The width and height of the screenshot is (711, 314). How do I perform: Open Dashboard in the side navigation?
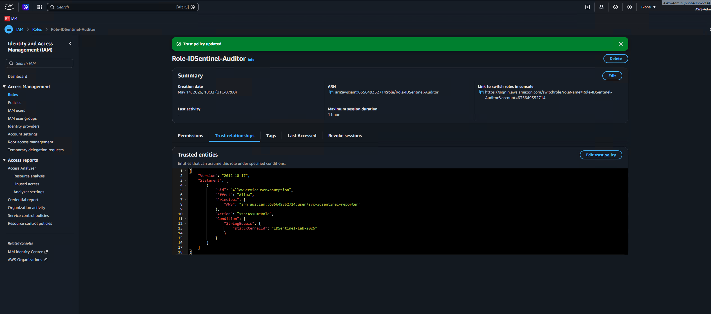point(17,76)
